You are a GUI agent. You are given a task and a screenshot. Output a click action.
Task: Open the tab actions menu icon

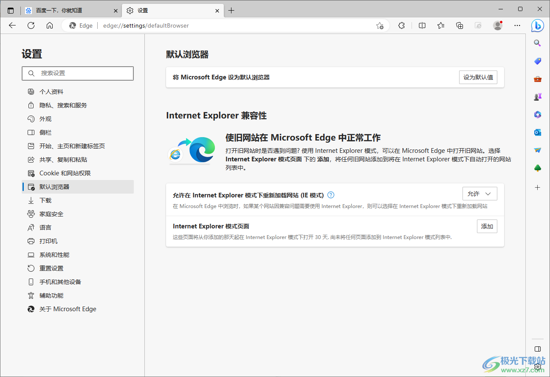point(11,11)
